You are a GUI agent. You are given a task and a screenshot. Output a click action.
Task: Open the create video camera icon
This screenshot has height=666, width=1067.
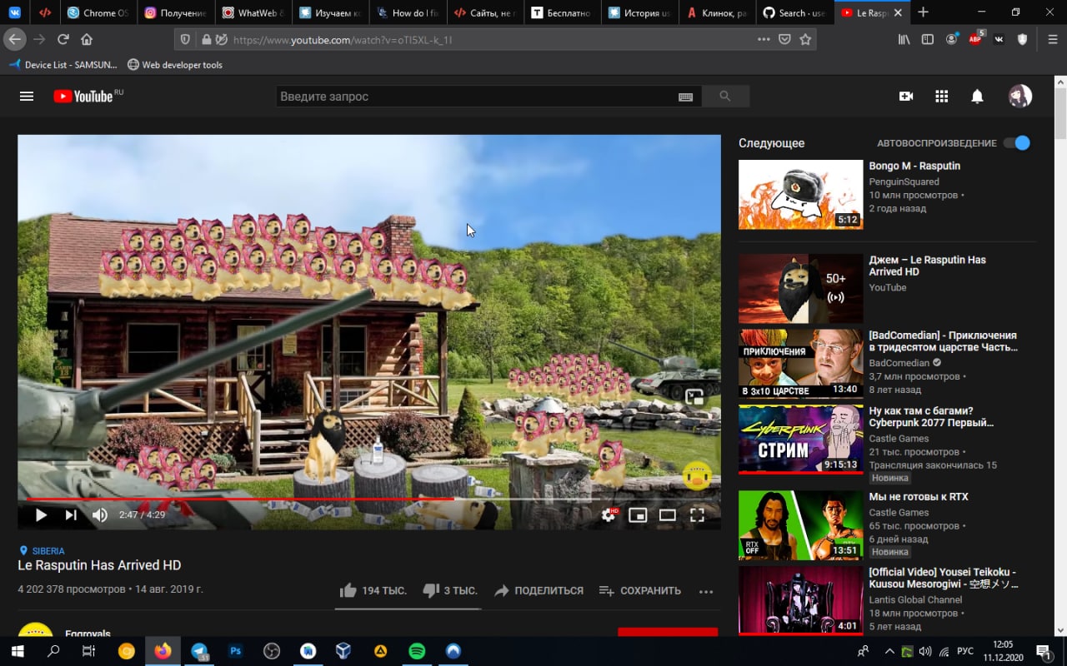tap(906, 97)
